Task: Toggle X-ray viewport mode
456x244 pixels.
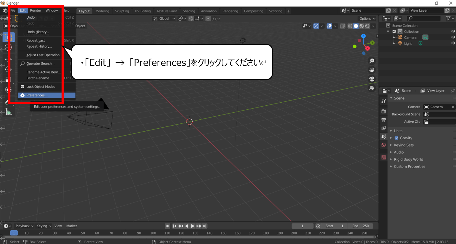Action: click(x=342, y=26)
